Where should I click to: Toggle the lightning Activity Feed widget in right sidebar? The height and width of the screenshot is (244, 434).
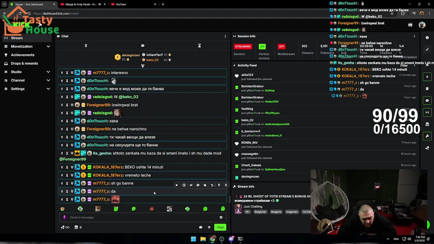coord(427,77)
